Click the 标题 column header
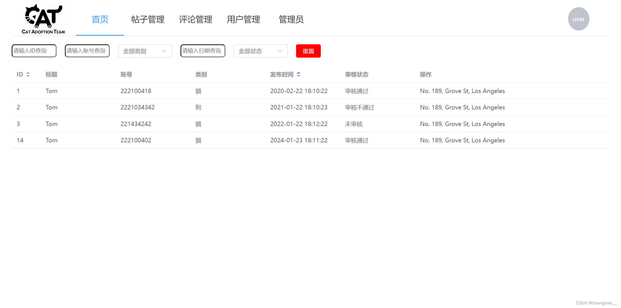621x308 pixels. 52,74
